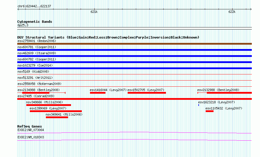Click the short red bar under esv1105432
Screen dimensions: 260x157
click(x=209, y=111)
